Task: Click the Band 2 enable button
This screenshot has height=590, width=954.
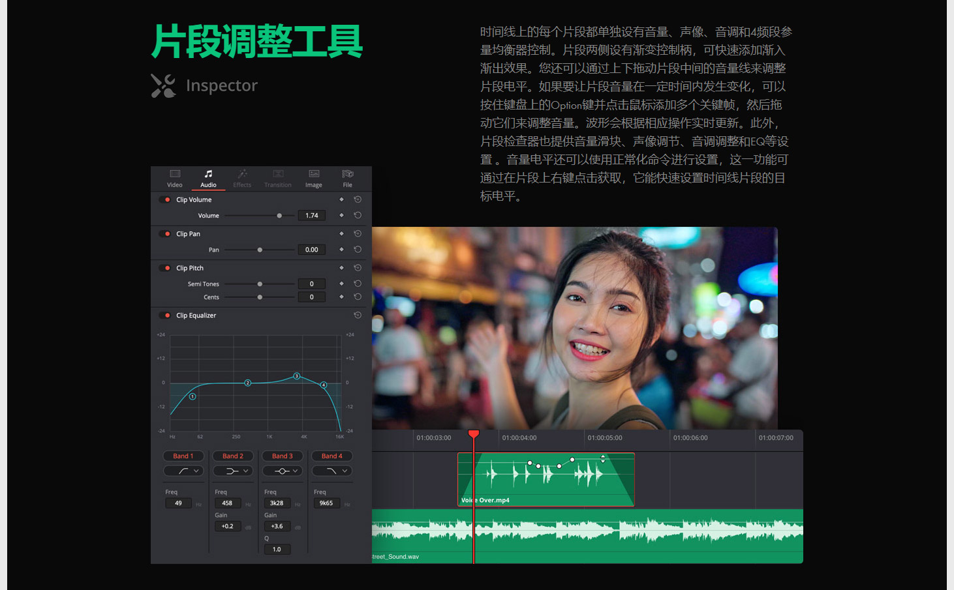Action: [x=233, y=456]
